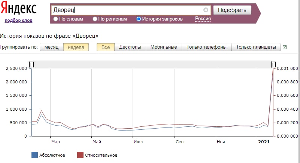Open the 'Россия' region selector link
Image resolution: width=300 pixels, height=163 pixels.
(203, 19)
